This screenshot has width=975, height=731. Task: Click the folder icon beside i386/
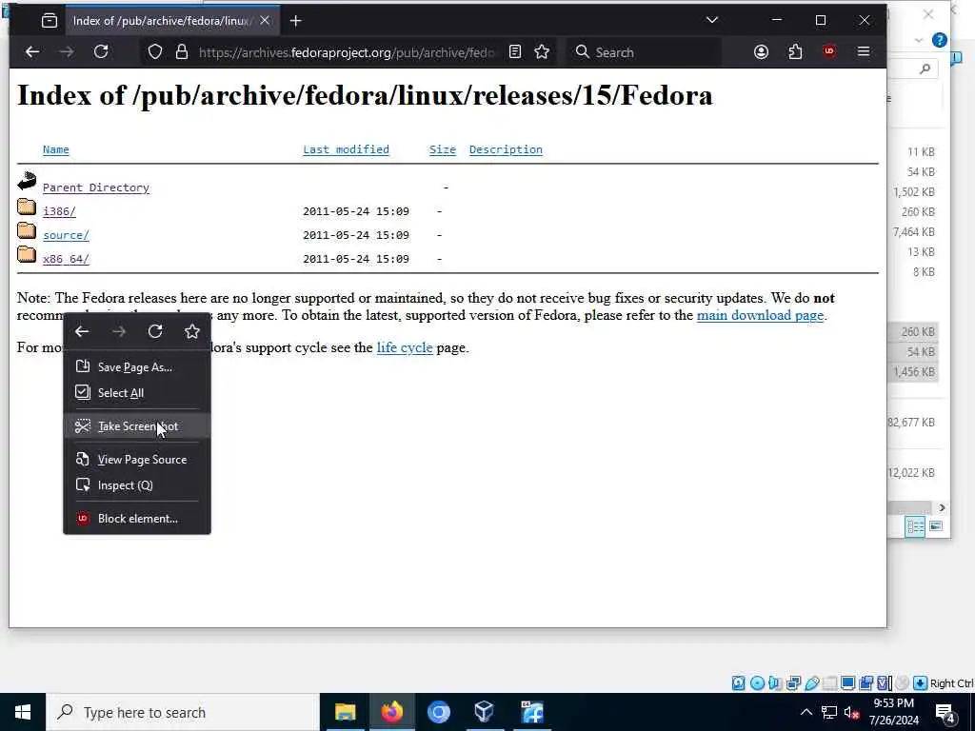click(x=27, y=207)
